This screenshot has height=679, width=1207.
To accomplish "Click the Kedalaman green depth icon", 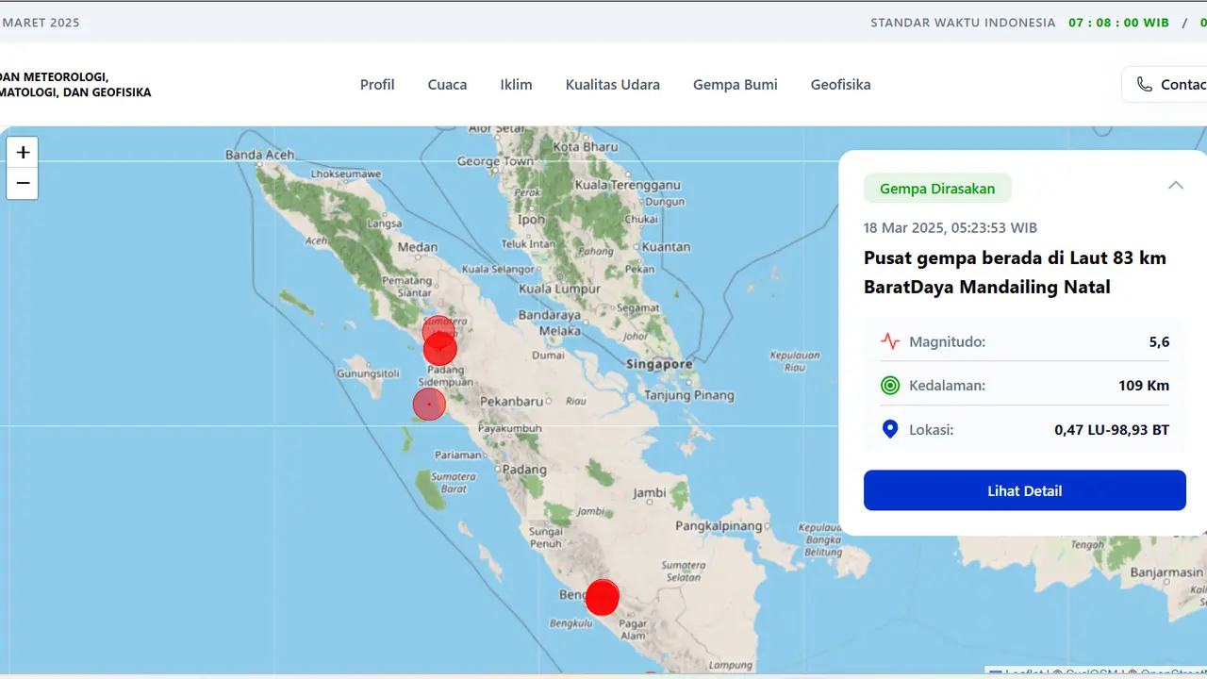I will coord(890,385).
